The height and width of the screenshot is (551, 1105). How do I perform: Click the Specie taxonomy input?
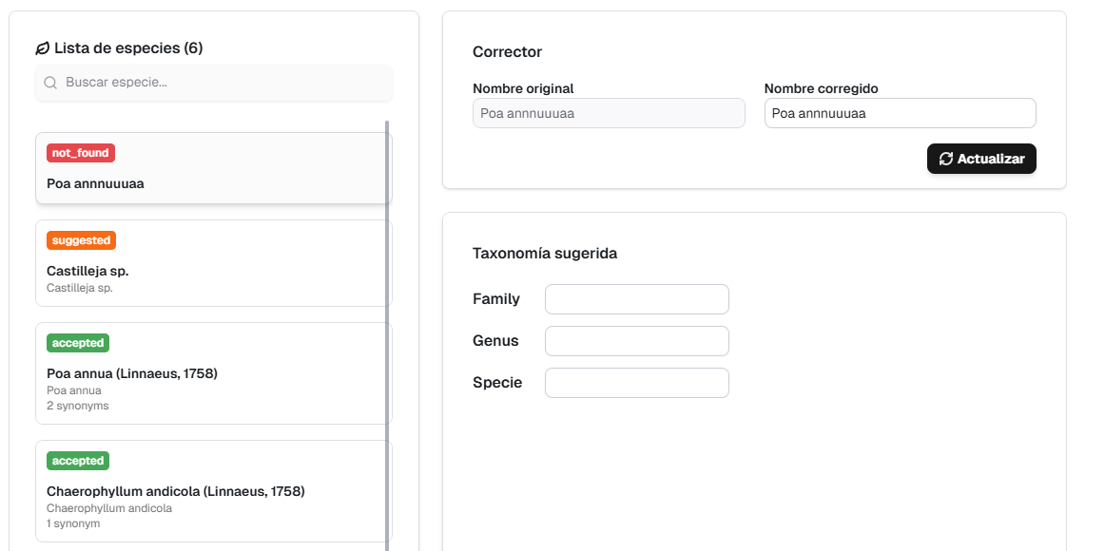pyautogui.click(x=636, y=383)
